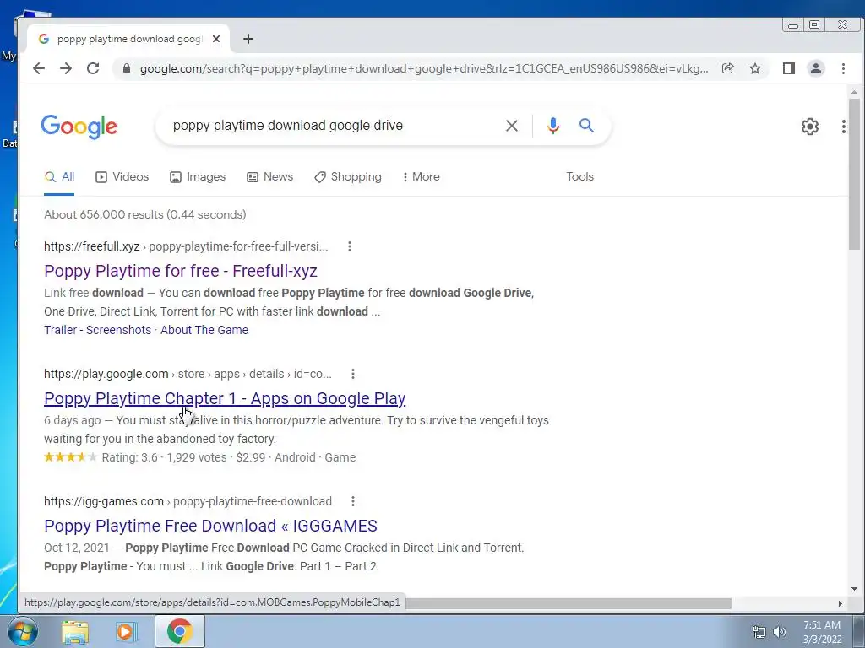Focus the Chrome address bar URL
The image size is (865, 648).
point(424,68)
